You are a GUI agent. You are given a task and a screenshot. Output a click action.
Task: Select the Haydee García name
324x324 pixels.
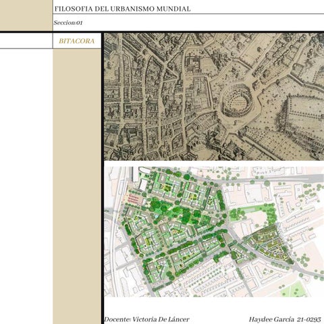click(271, 319)
